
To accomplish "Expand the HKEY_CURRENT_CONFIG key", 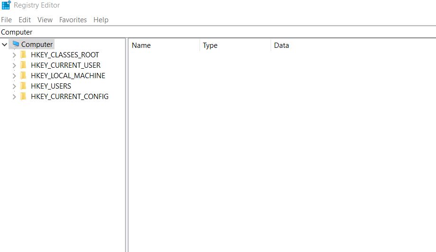I will (14, 97).
